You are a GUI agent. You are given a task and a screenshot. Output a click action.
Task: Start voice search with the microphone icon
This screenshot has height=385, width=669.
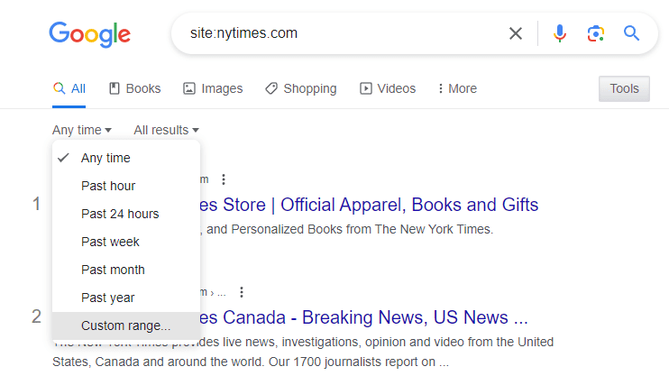(x=559, y=33)
